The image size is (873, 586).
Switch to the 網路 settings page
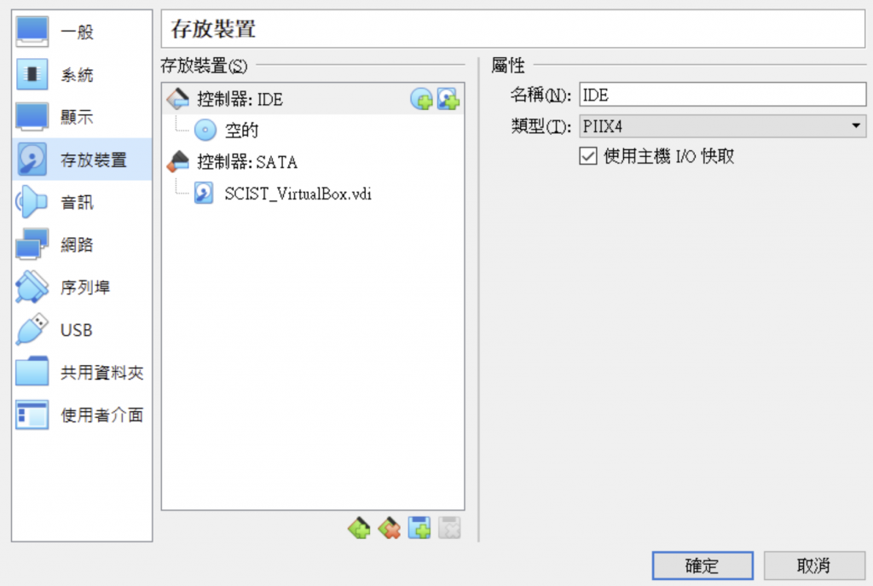[82, 245]
